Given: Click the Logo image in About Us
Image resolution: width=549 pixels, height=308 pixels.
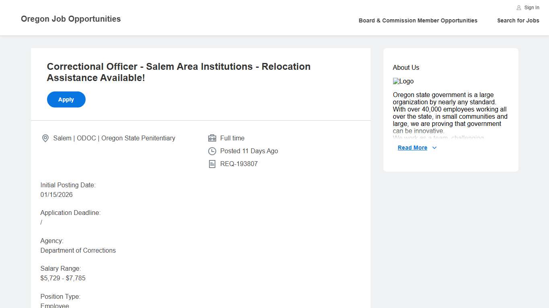Looking at the screenshot, I should (403, 81).
